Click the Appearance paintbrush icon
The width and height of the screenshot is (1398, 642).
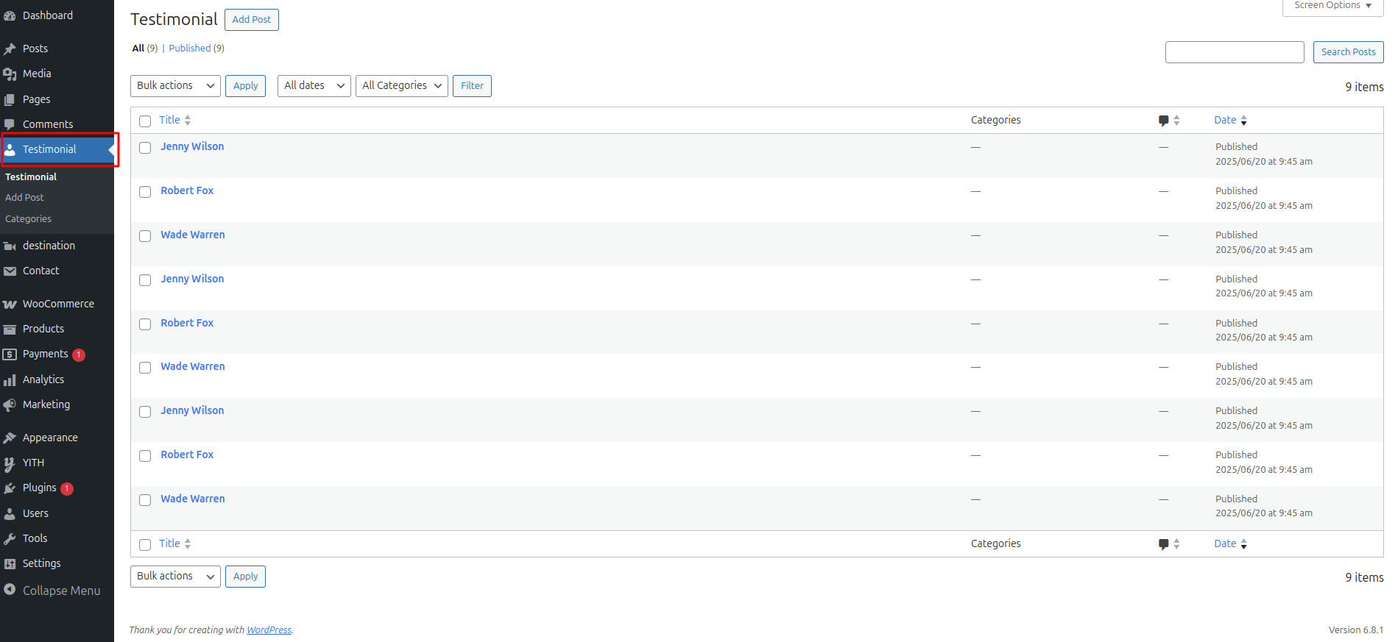coord(10,438)
